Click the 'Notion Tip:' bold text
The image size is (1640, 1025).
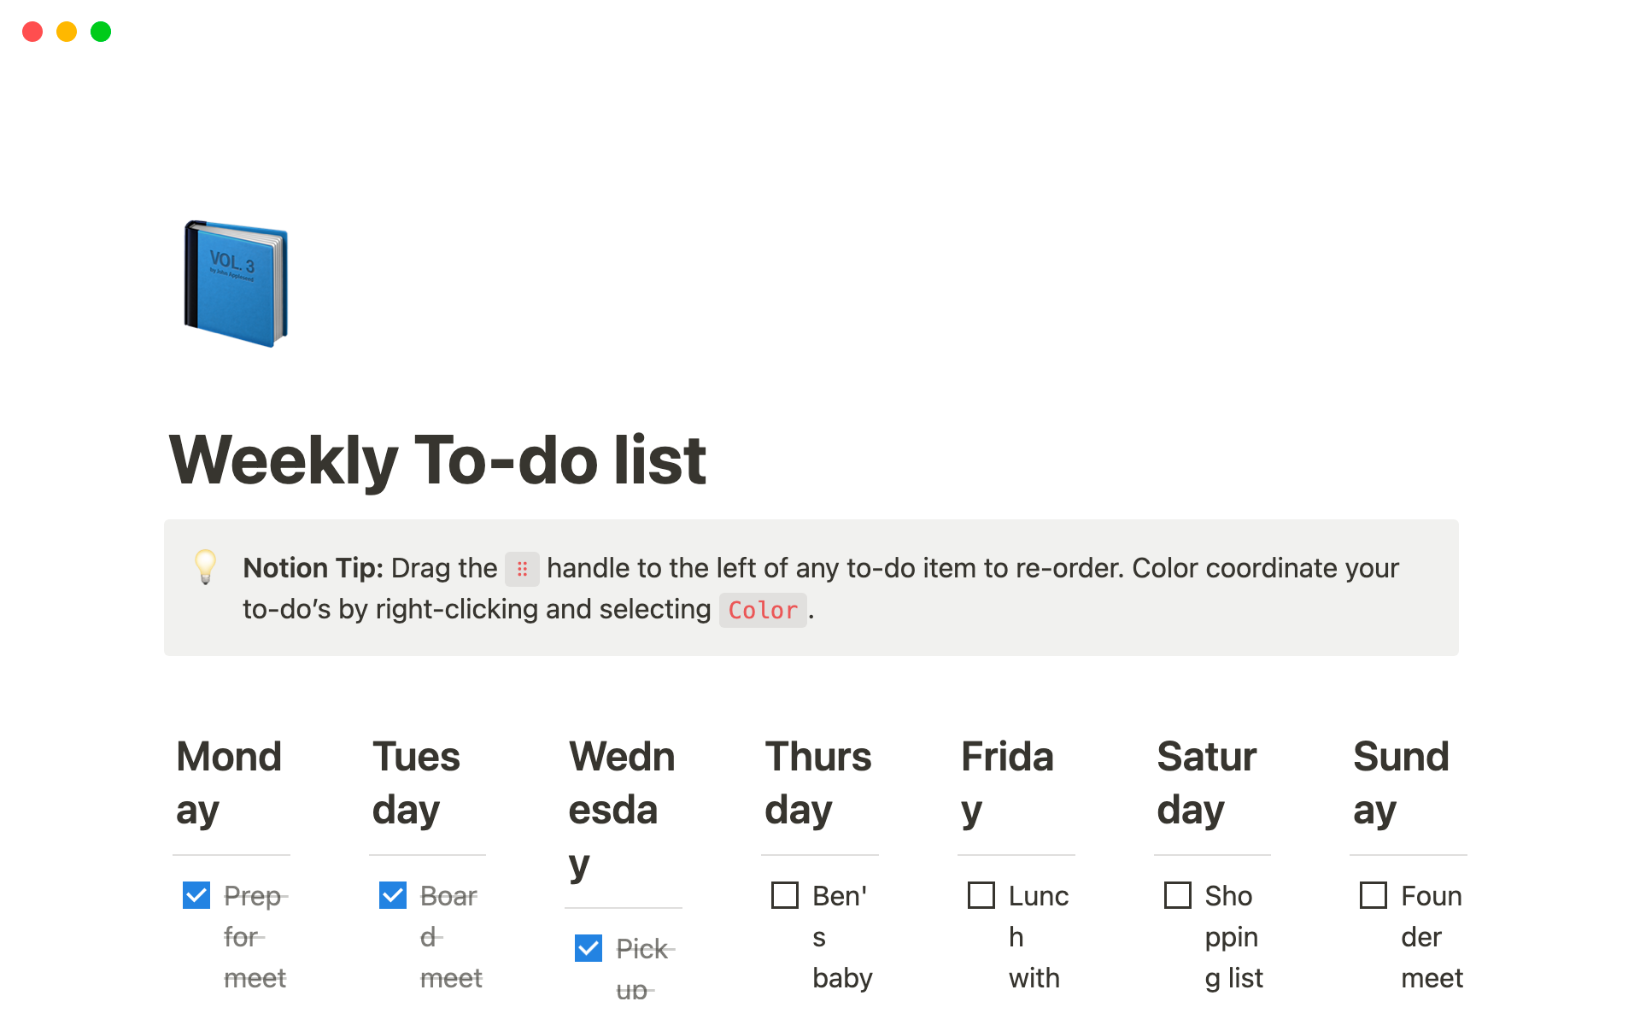(x=313, y=568)
